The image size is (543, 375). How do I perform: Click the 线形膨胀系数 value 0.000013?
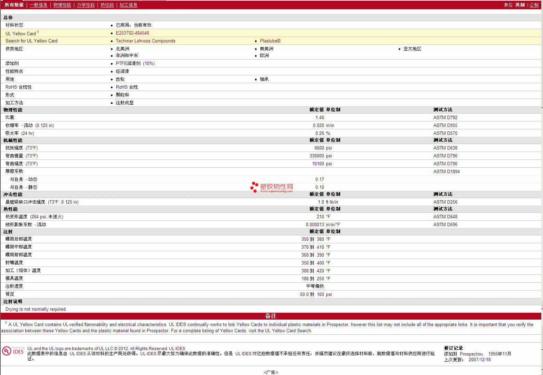(x=315, y=224)
